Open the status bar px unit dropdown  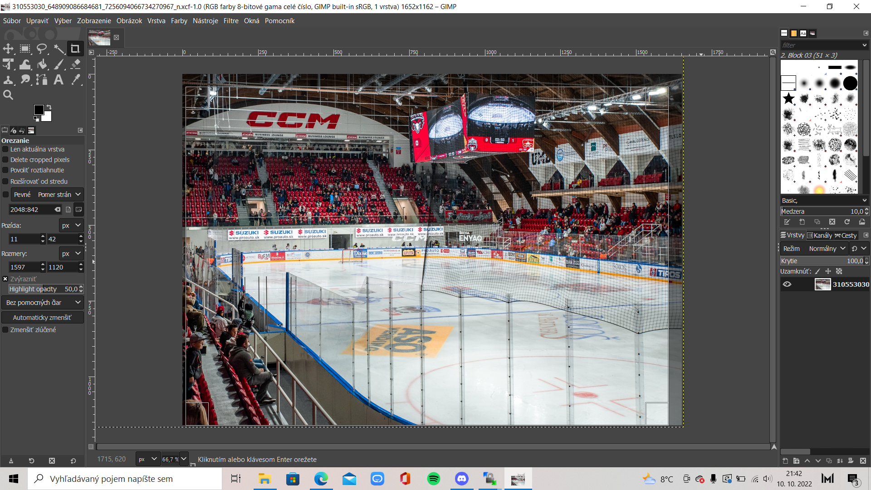point(148,459)
